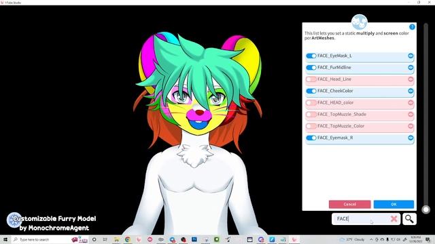The height and width of the screenshot is (244, 435).
Task: Open Task View in the taskbar
Action: click(x=105, y=239)
